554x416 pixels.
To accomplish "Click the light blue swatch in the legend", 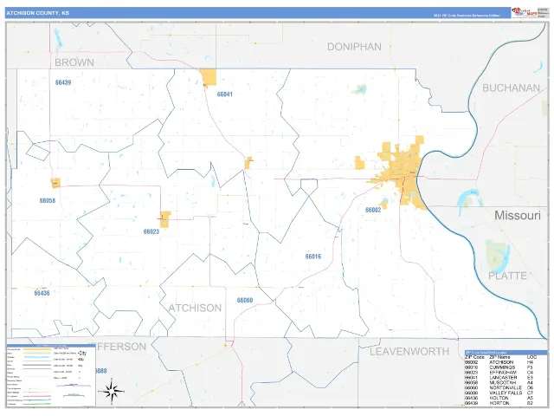I will 37,357.
